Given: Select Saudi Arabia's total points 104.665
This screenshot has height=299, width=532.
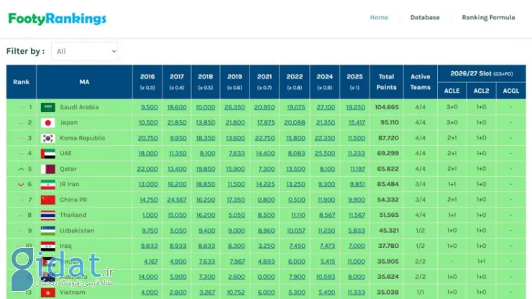Looking at the screenshot, I should [x=387, y=107].
